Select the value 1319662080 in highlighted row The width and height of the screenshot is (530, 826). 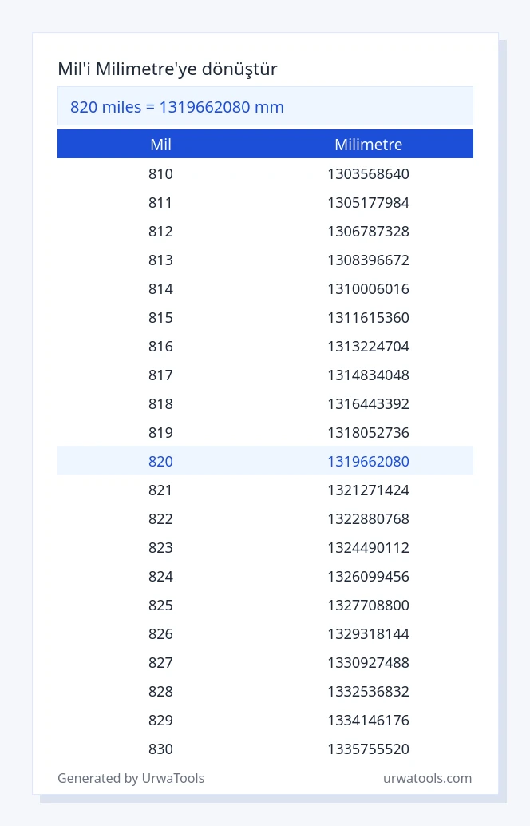tap(369, 461)
